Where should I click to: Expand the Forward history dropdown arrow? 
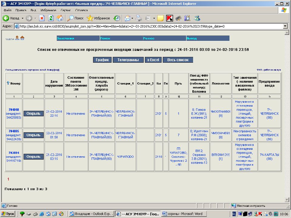[x=35, y=18]
